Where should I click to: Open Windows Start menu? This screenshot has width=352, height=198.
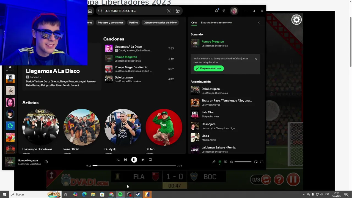(4, 194)
